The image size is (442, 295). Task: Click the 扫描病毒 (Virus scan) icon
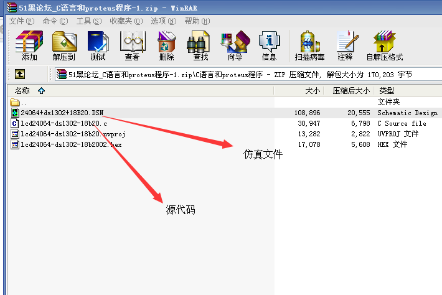pos(309,42)
